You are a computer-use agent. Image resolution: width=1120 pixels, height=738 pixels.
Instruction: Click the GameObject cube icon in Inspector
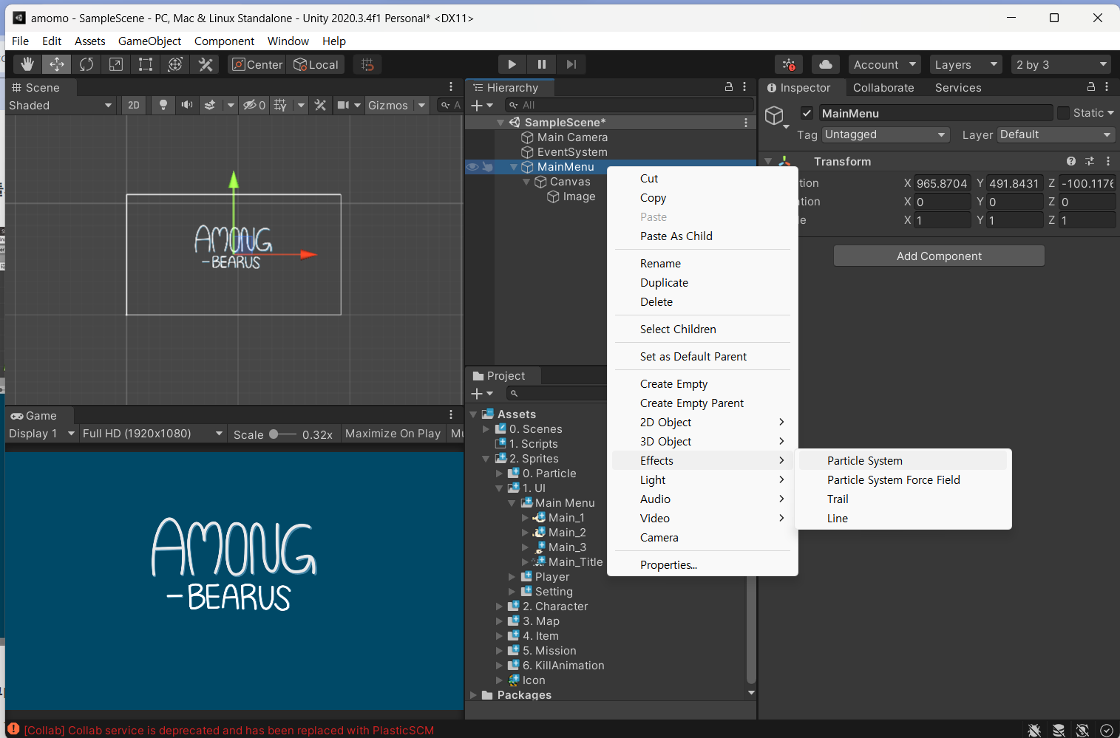click(774, 115)
